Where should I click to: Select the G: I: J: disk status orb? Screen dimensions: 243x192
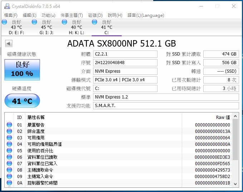point(34,22)
